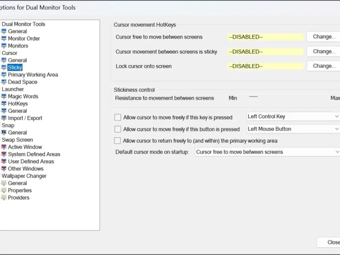Click the Other Windows icon
340x255 pixels.
point(4,168)
